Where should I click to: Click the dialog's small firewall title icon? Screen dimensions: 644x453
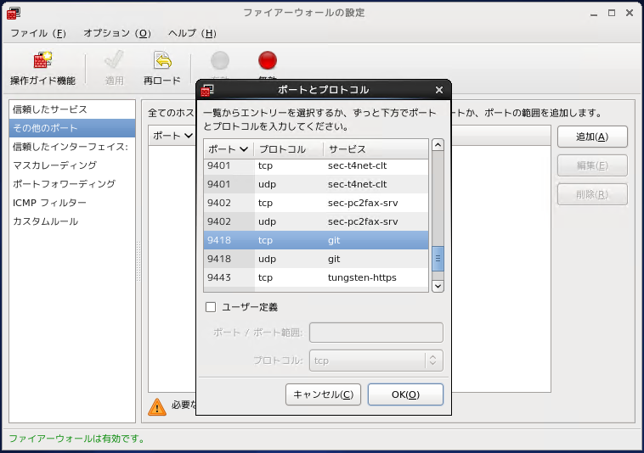[x=207, y=90]
